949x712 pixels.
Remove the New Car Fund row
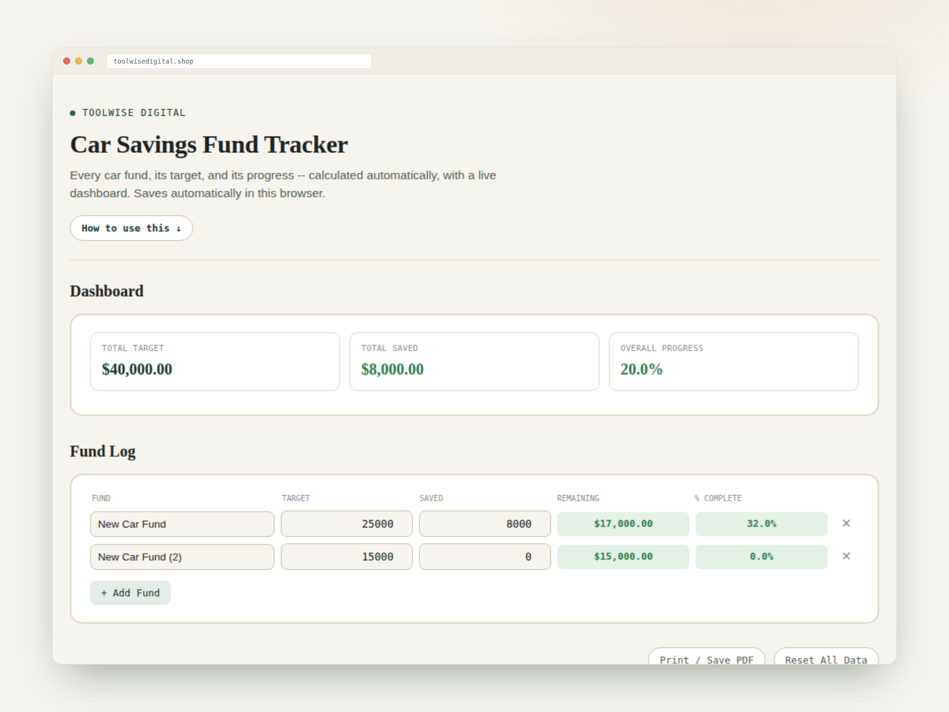(x=846, y=523)
